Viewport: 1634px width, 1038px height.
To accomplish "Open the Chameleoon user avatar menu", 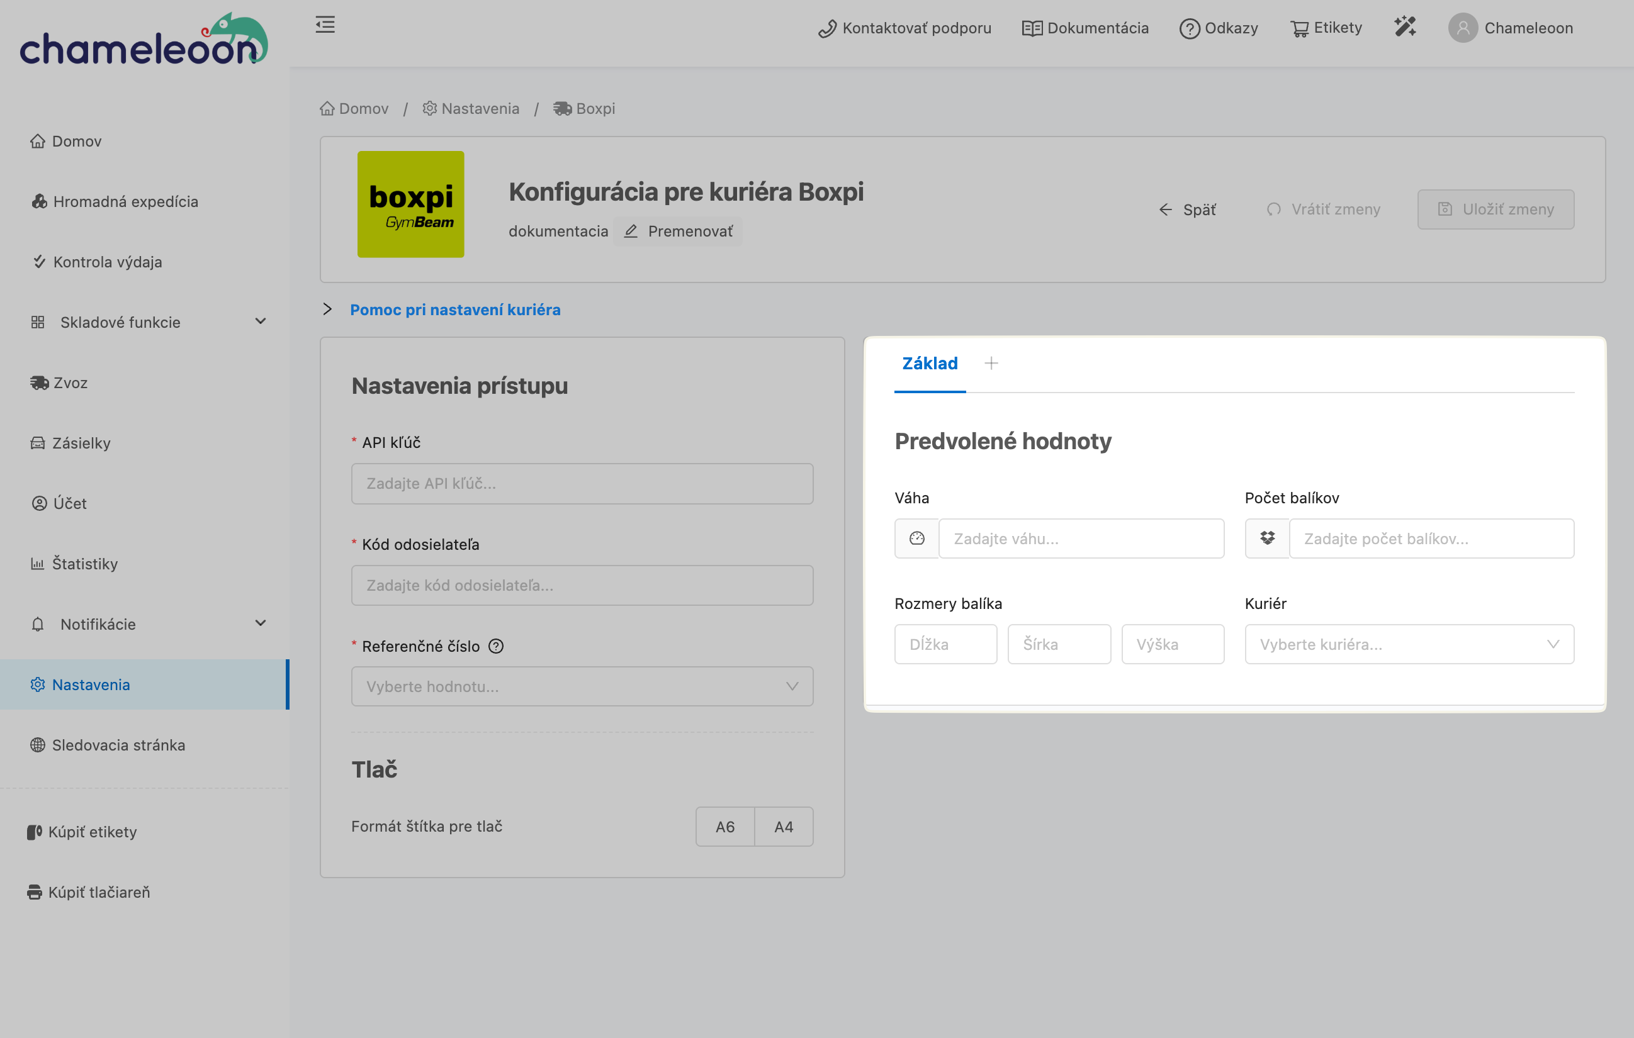I will point(1462,28).
